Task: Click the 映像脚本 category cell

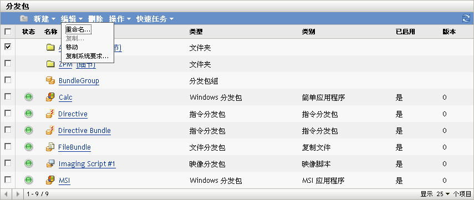Action: [316, 164]
